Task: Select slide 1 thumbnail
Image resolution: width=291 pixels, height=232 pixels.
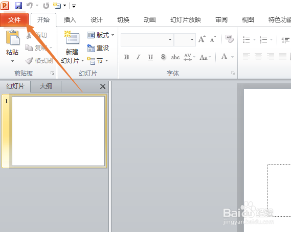Action: 58,131
